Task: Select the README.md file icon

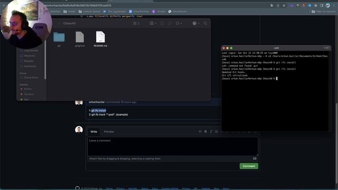Action: [100, 37]
